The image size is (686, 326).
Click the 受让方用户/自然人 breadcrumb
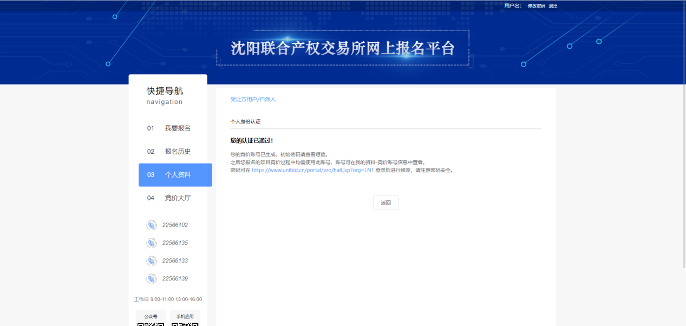point(253,100)
